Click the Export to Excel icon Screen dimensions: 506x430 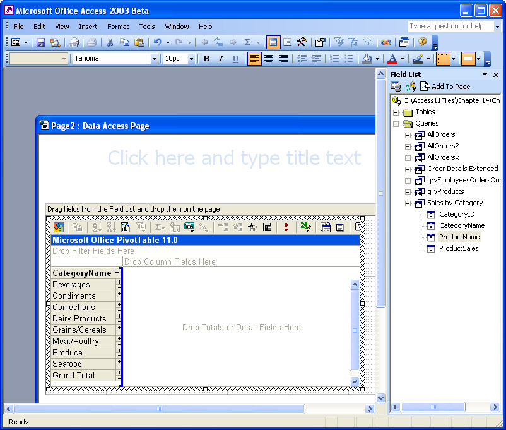(x=306, y=227)
